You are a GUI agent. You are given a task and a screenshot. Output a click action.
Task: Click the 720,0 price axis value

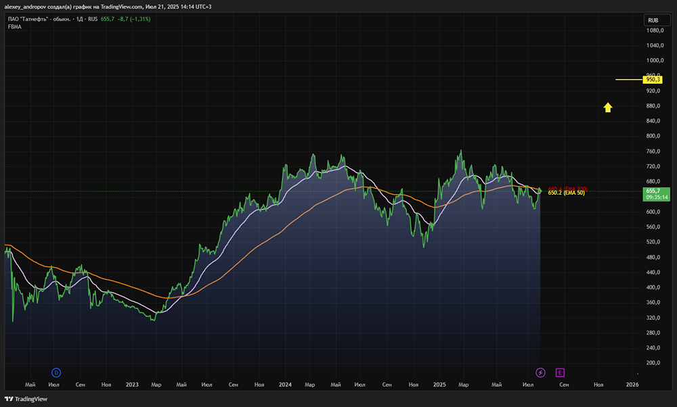(x=653, y=166)
